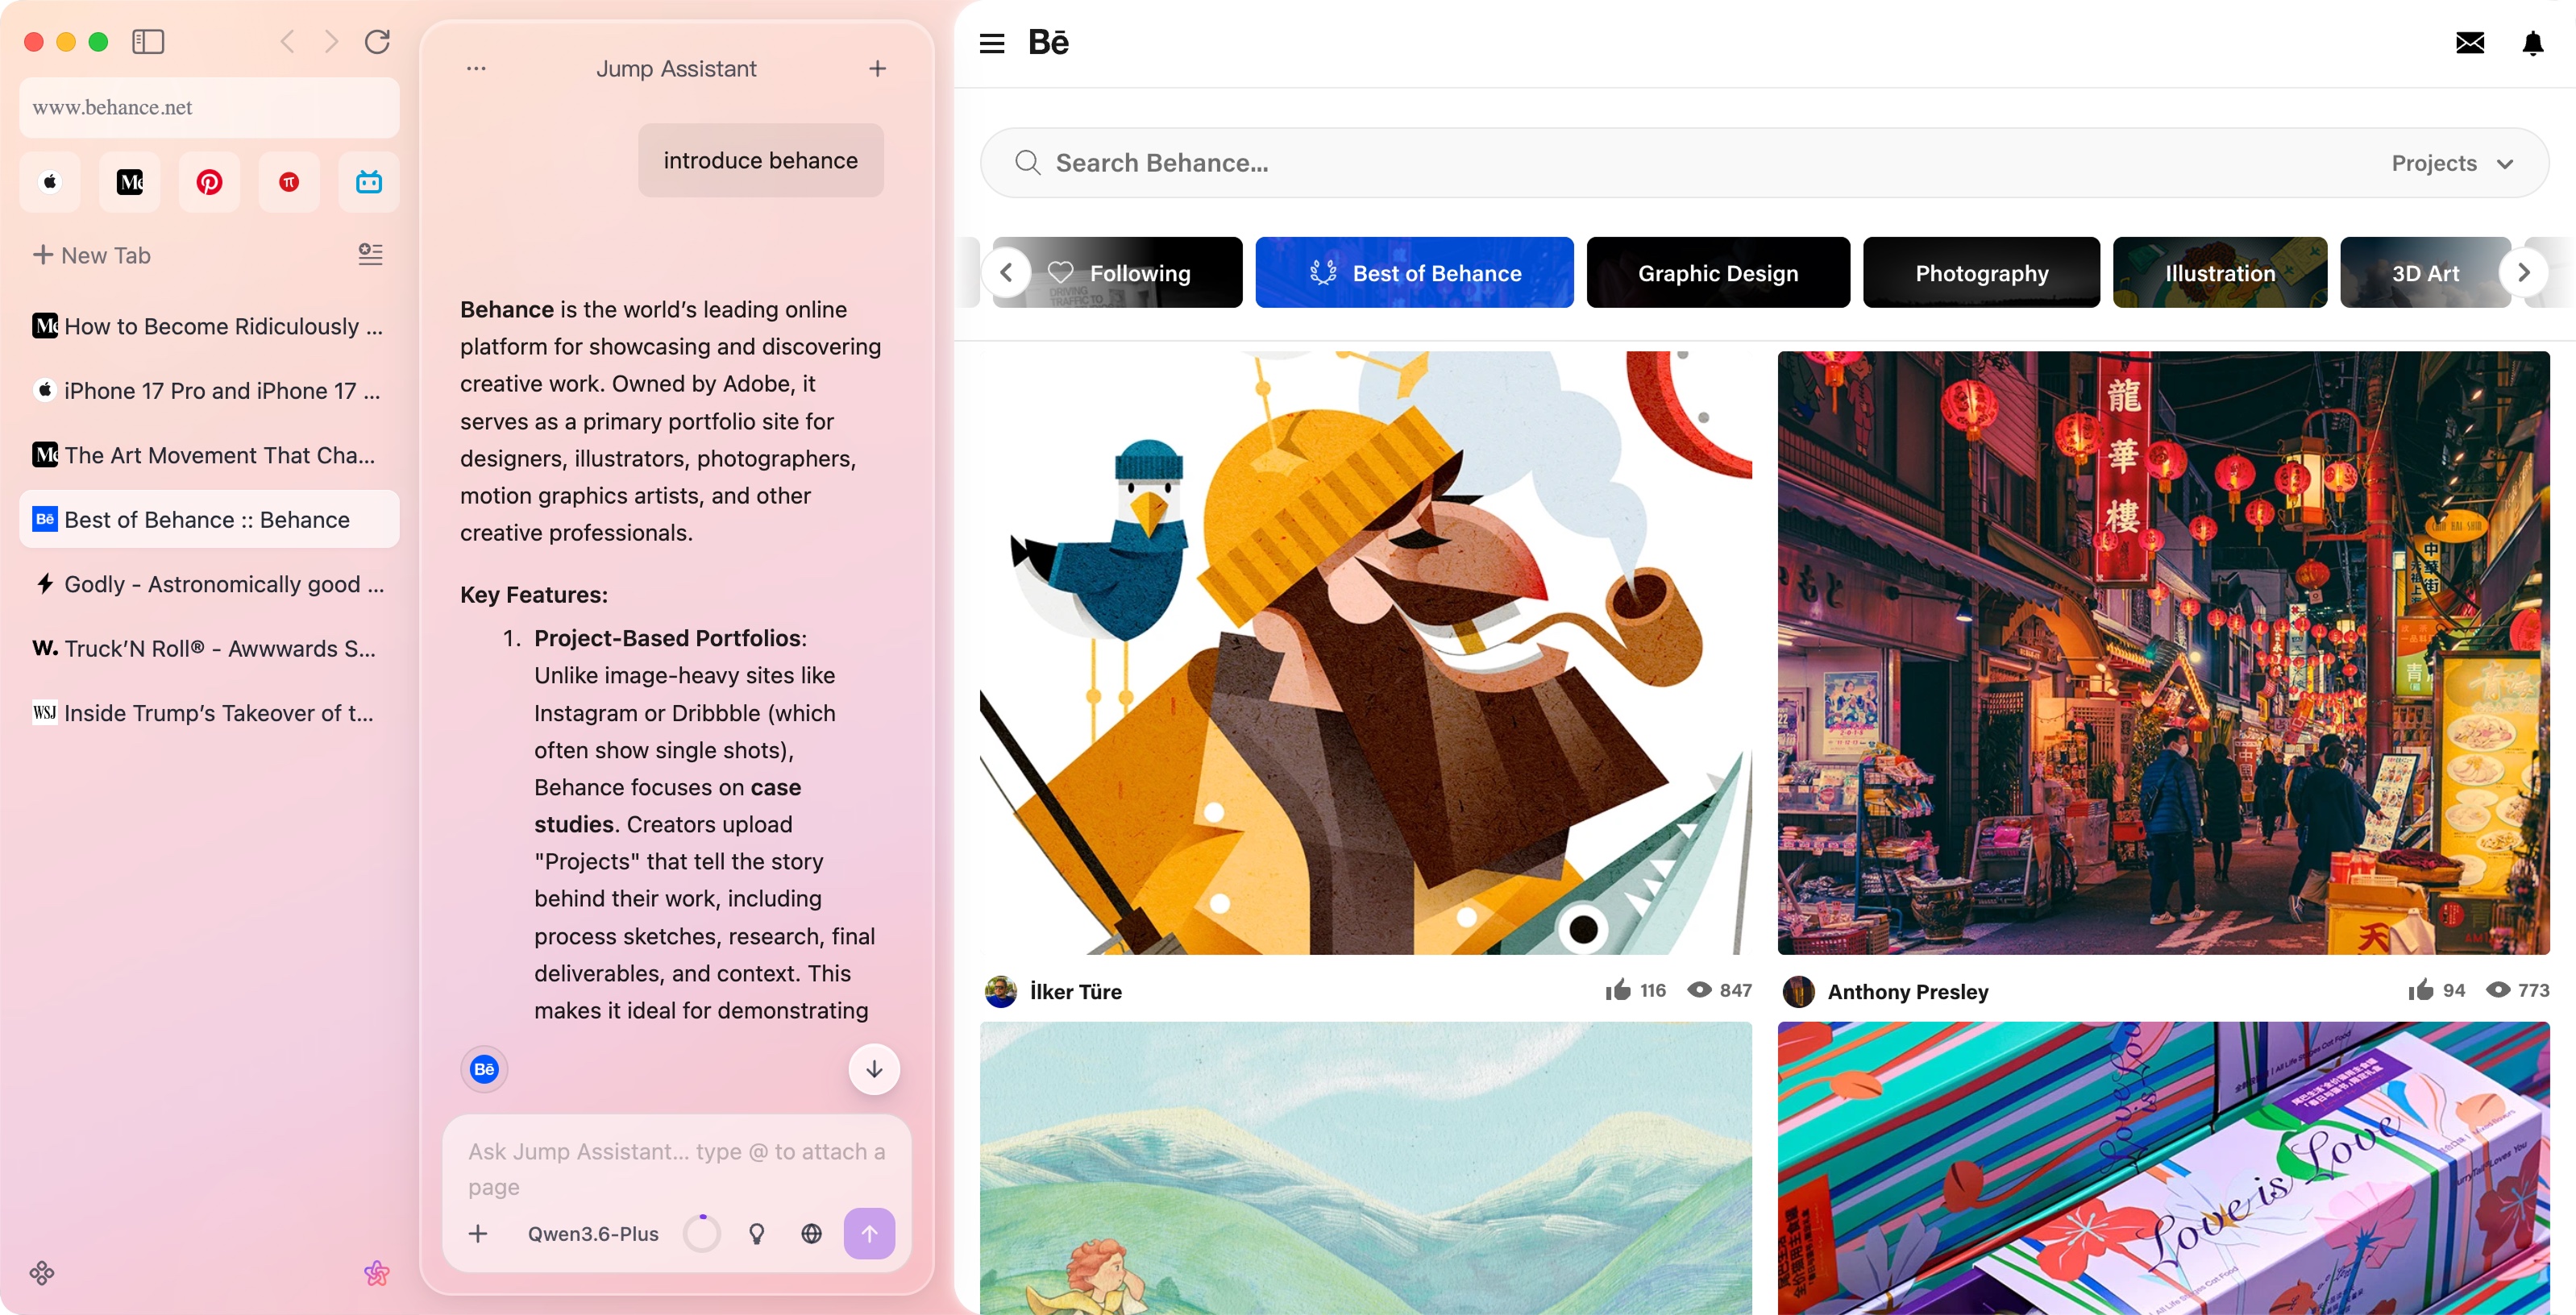The image size is (2576, 1315).
Task: Send the Jump Assistant message
Action: tap(869, 1233)
